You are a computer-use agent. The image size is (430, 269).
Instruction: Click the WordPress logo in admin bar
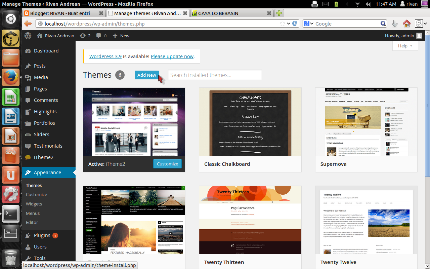pos(28,36)
